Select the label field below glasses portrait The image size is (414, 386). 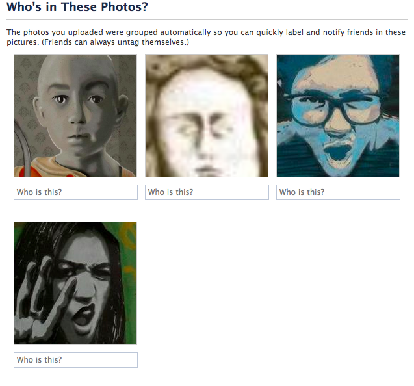tap(338, 192)
